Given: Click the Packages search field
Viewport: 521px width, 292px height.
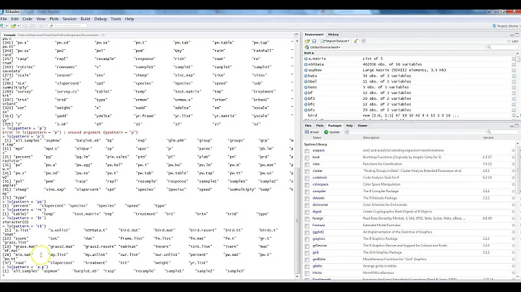Looking at the screenshot, I should (501, 132).
